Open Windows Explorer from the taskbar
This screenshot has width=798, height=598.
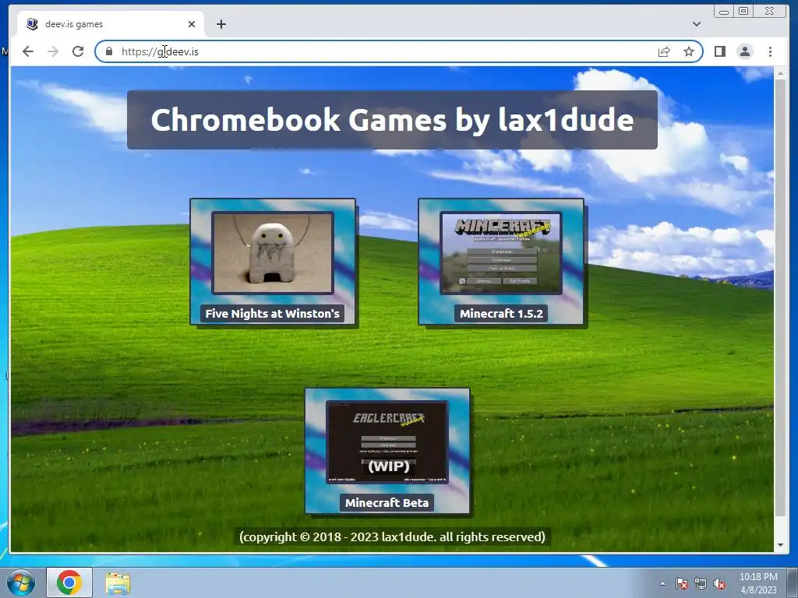click(118, 583)
